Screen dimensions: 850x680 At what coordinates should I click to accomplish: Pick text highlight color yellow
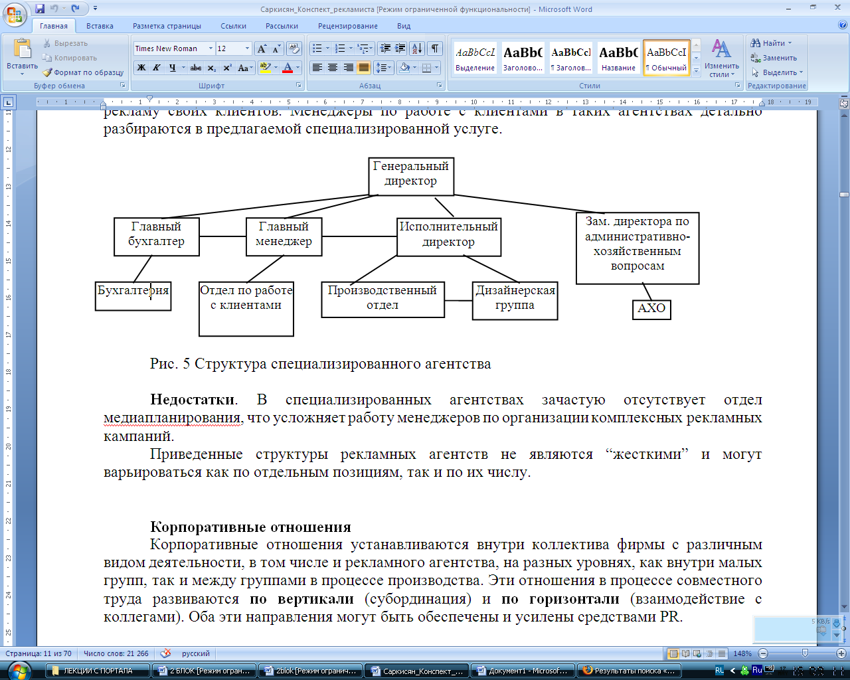point(265,68)
